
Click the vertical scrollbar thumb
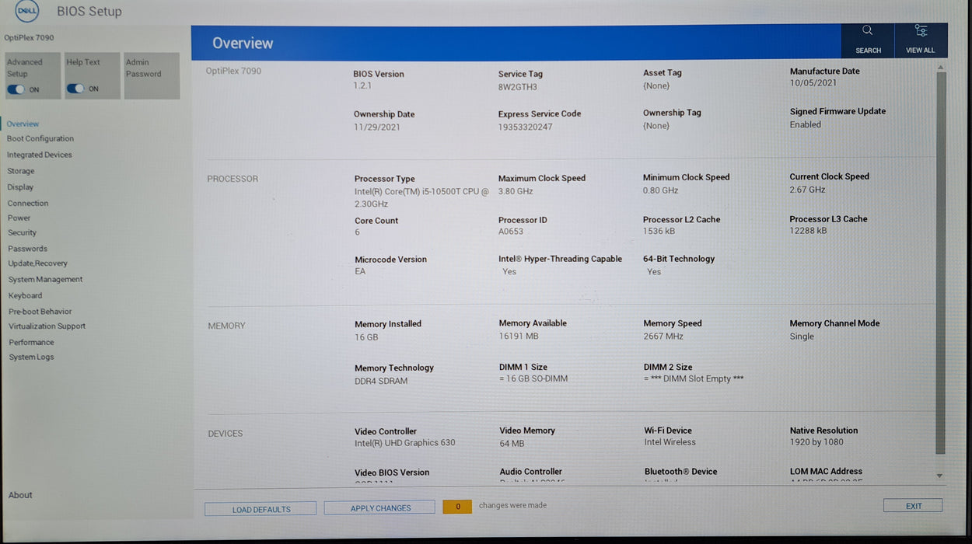[x=941, y=264]
